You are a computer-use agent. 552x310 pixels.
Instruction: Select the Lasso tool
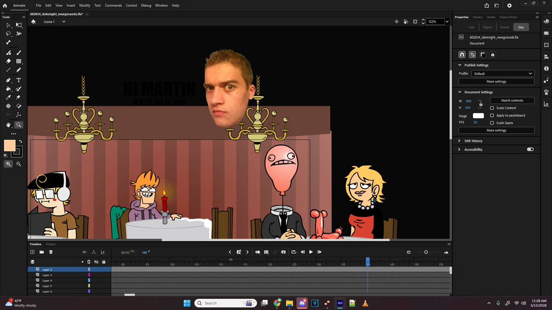[x=8, y=34]
